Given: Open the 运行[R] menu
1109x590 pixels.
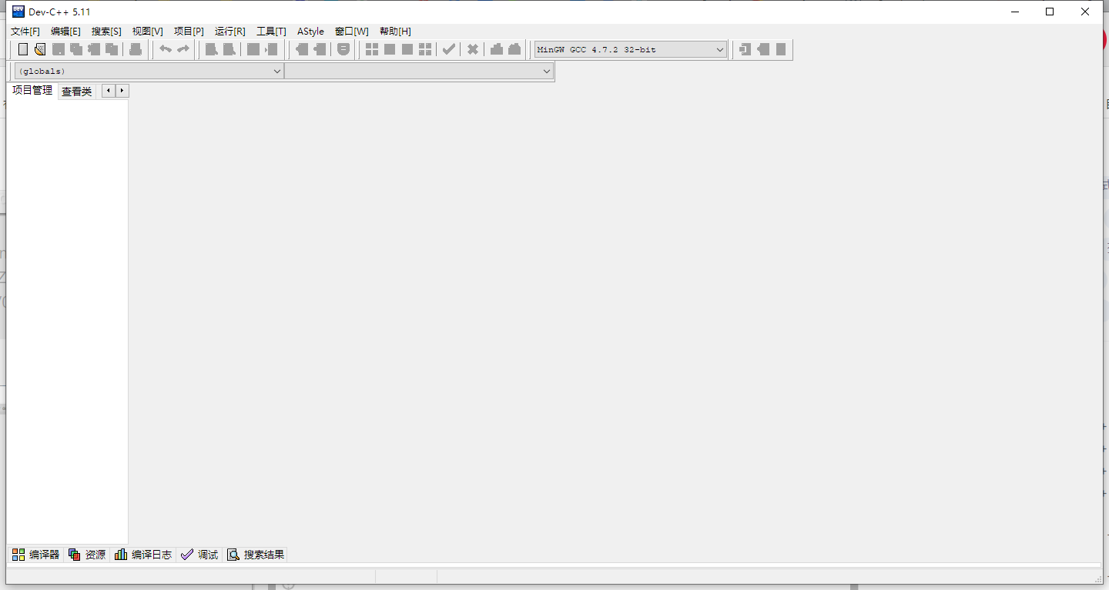Looking at the screenshot, I should coord(230,32).
